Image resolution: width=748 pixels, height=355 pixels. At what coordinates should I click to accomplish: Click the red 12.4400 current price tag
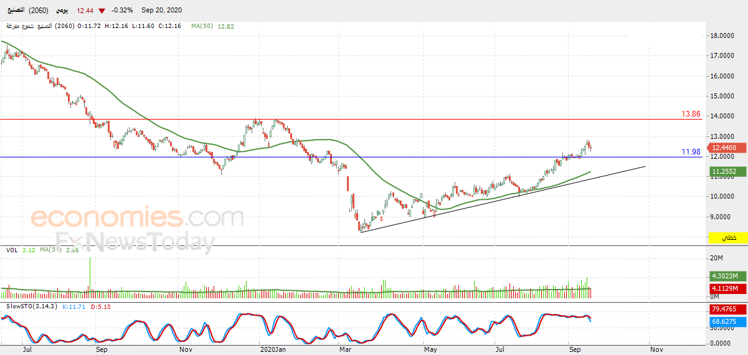(723, 148)
